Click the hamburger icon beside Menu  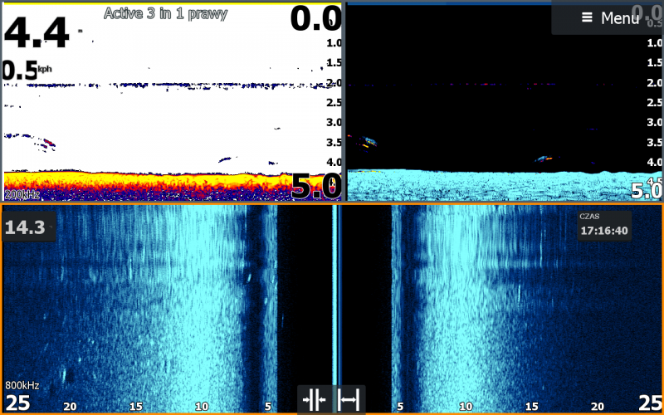pos(587,17)
